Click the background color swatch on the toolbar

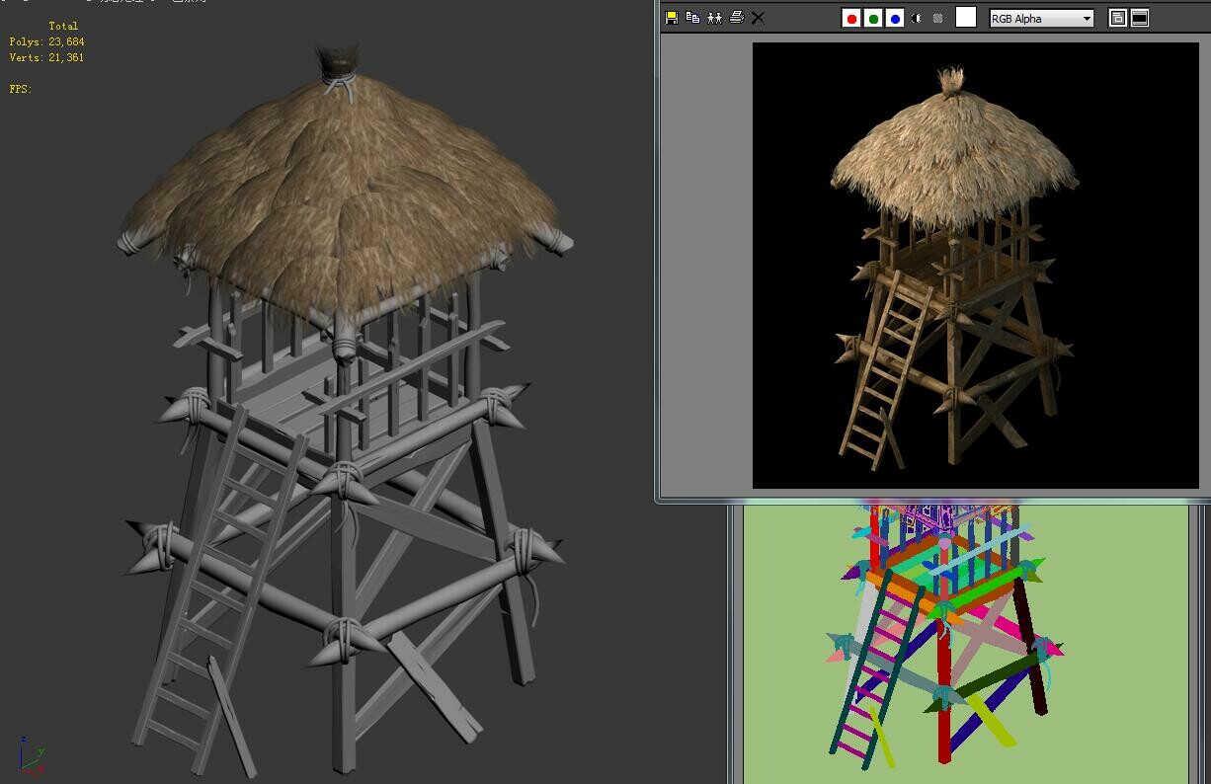pos(965,17)
